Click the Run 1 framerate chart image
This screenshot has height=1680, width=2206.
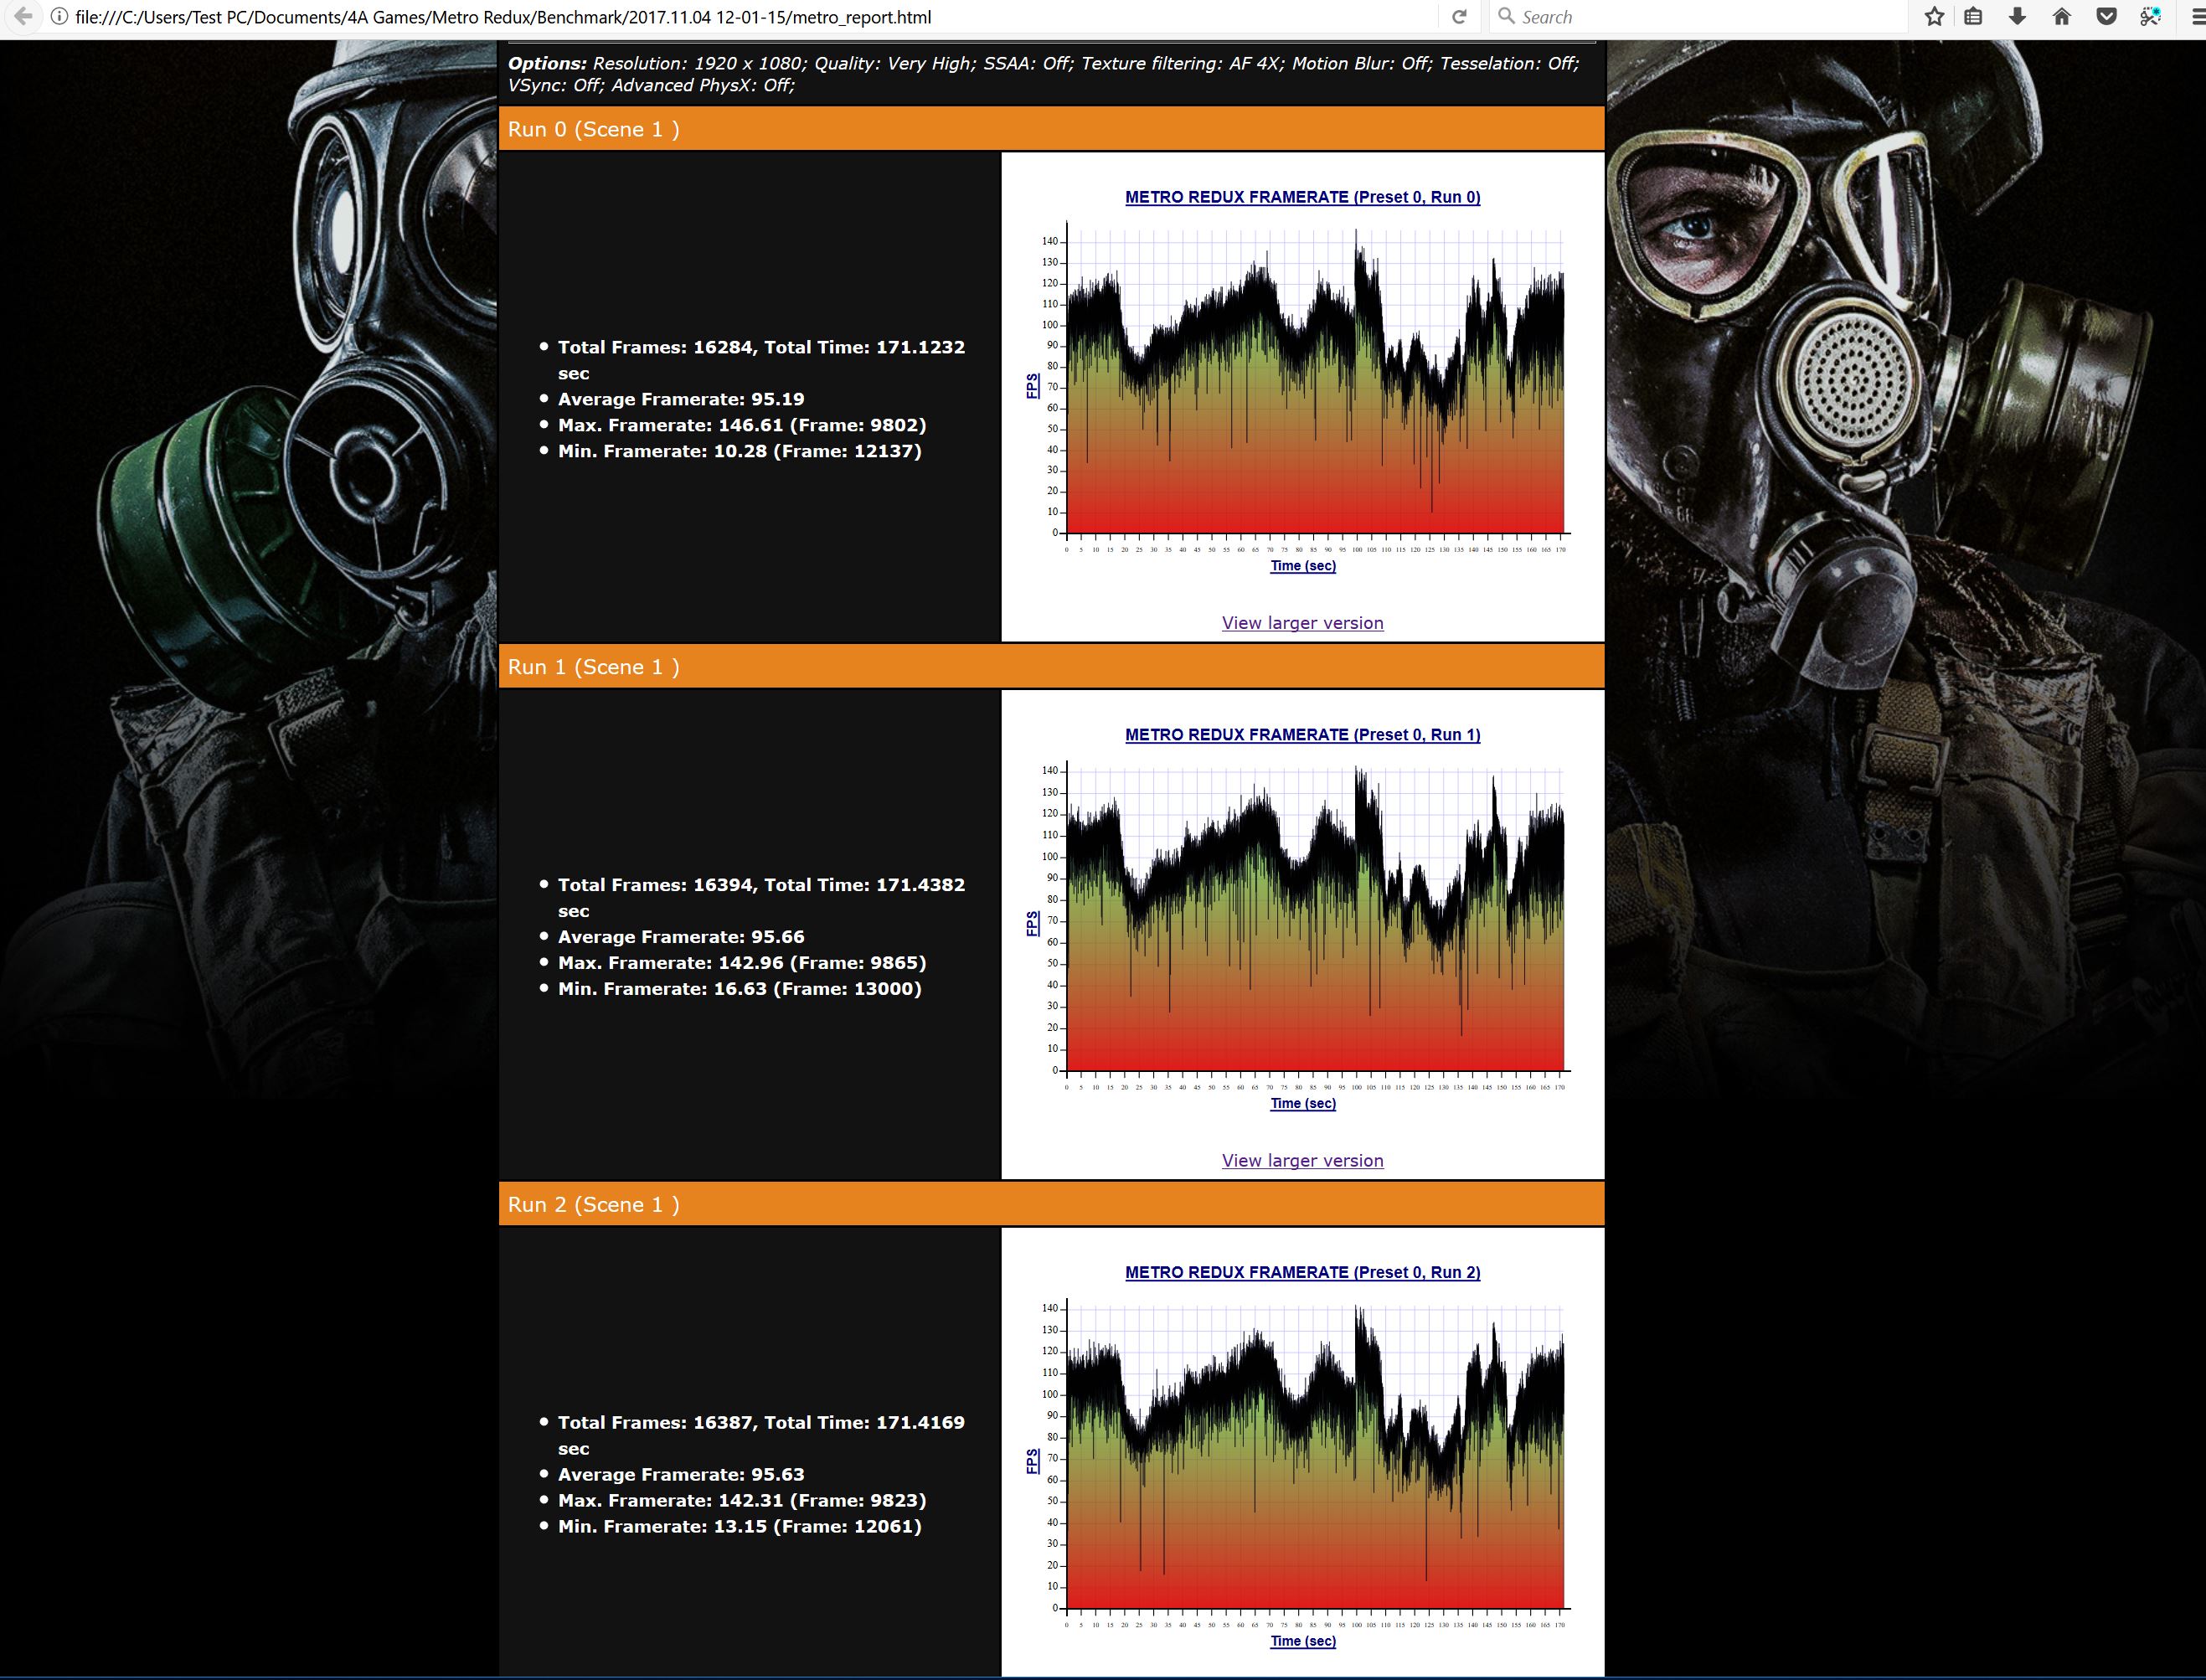pyautogui.click(x=1302, y=920)
